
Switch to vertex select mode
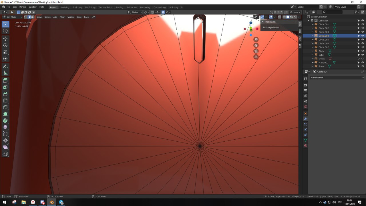[x=25, y=17]
